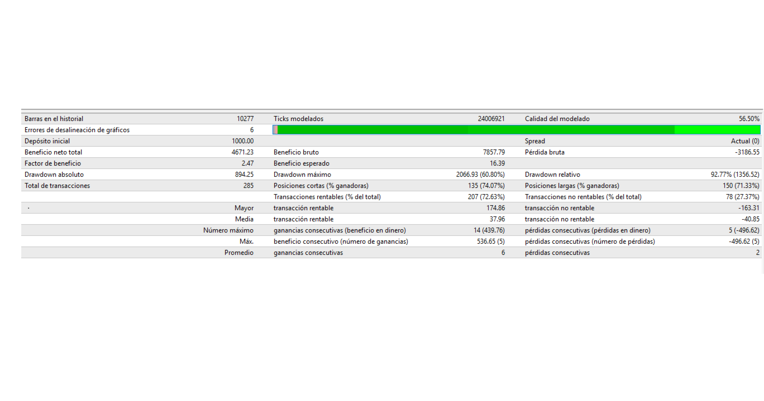764x401 pixels.
Task: Select the 'Beneficio esperado' label
Action: pos(302,163)
